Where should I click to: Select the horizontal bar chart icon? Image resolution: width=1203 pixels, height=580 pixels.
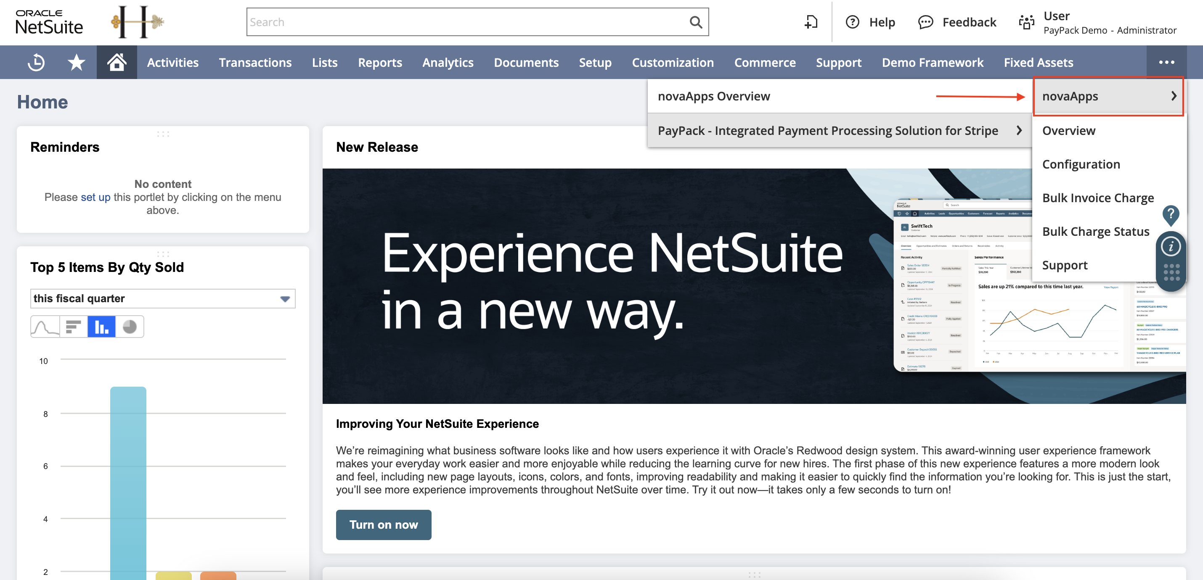(73, 327)
